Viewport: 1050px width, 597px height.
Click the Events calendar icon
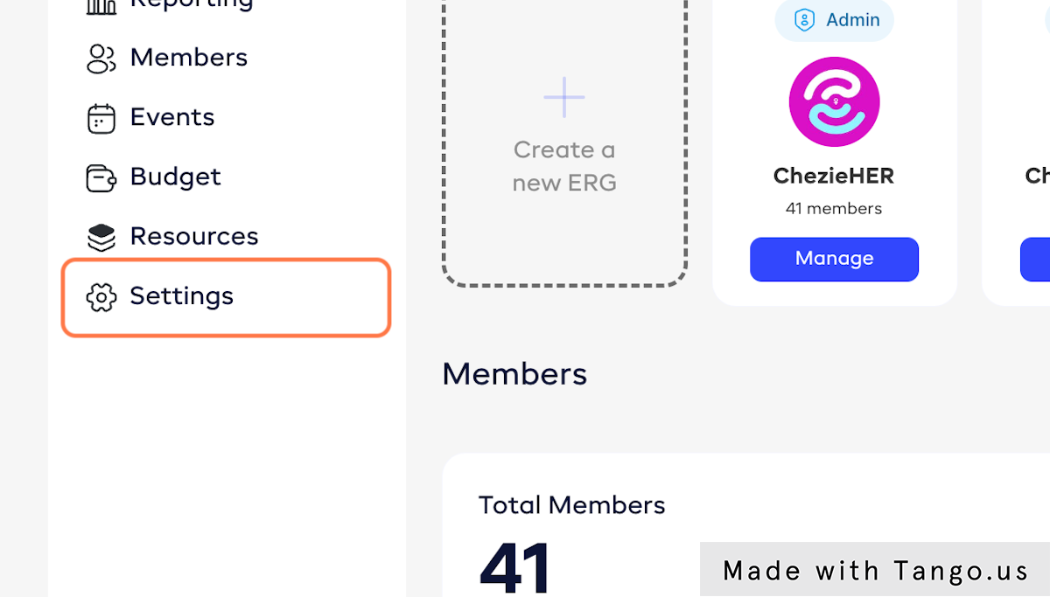click(101, 118)
